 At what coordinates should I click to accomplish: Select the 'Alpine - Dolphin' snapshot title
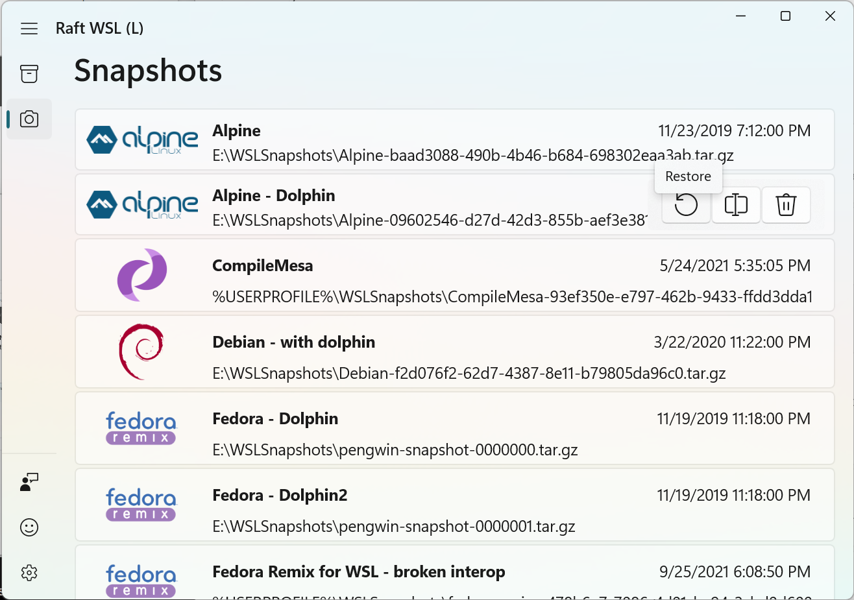(x=274, y=196)
